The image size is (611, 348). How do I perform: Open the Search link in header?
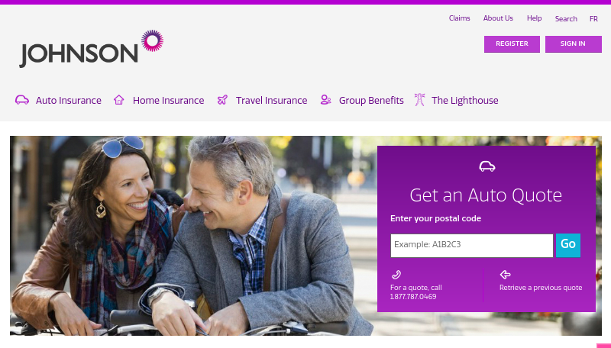[x=566, y=19]
